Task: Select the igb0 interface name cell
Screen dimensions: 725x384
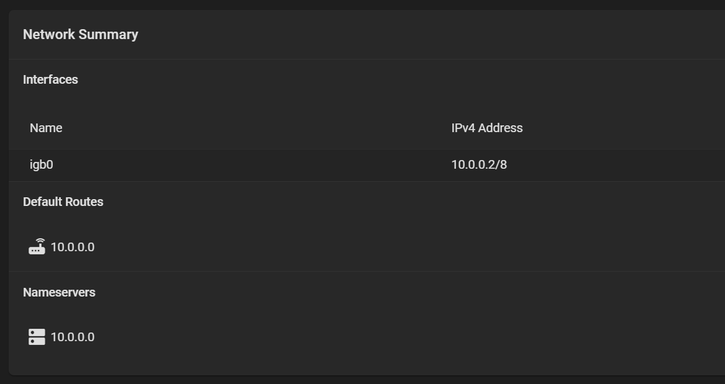Action: tap(41, 164)
